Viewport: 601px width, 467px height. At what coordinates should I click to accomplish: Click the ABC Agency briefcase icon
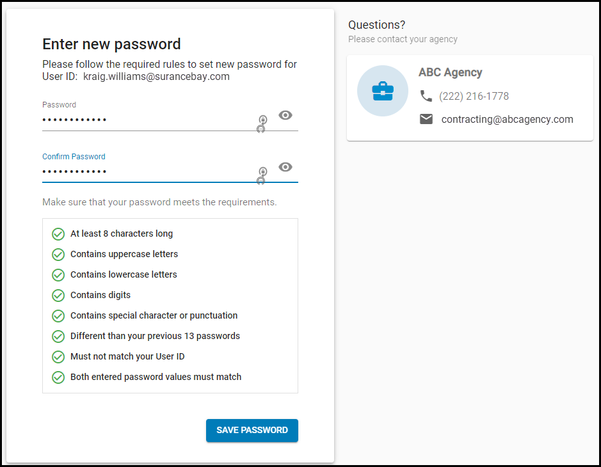click(383, 91)
